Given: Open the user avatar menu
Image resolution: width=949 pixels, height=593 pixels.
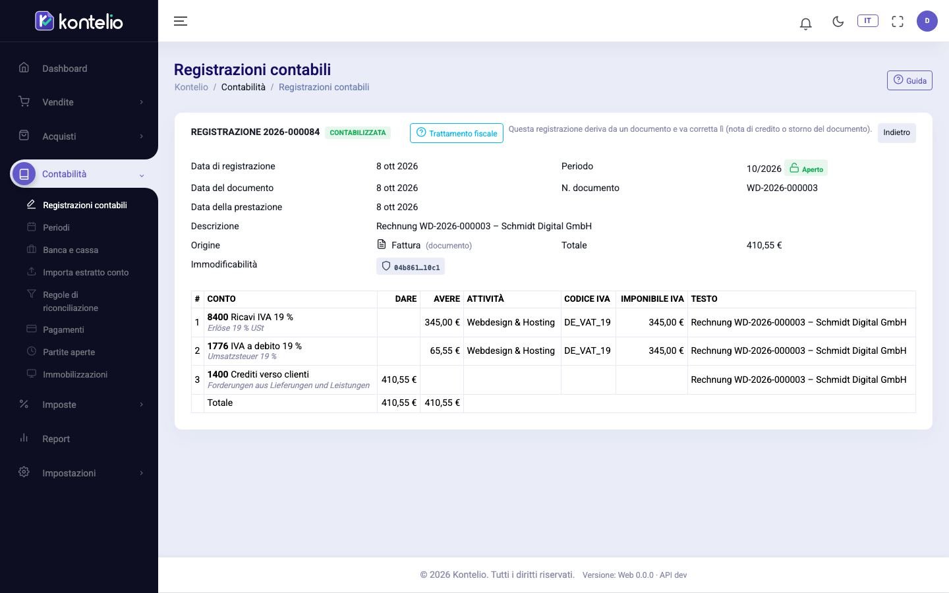Looking at the screenshot, I should pos(927,21).
